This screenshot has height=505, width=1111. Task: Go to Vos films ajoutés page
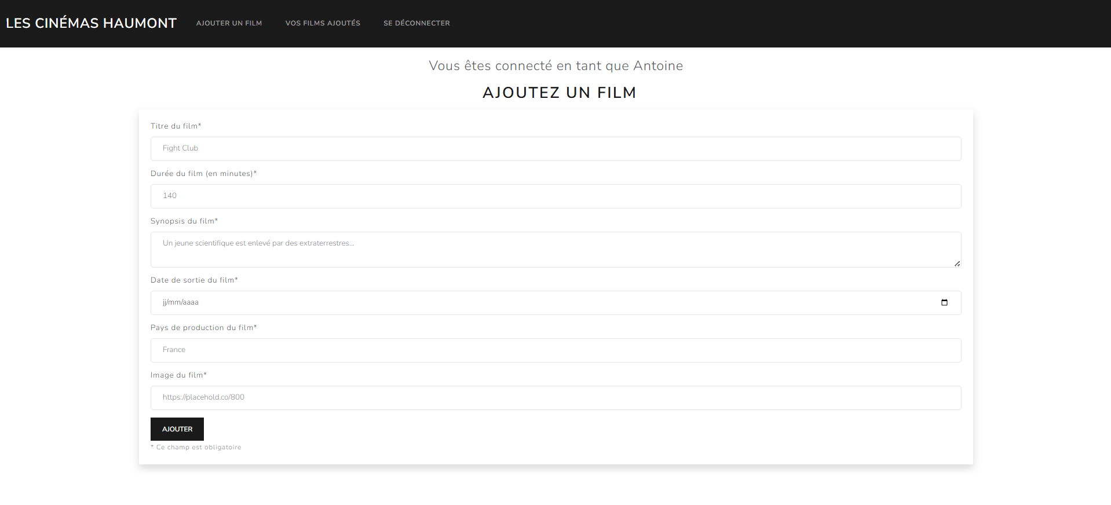point(323,23)
